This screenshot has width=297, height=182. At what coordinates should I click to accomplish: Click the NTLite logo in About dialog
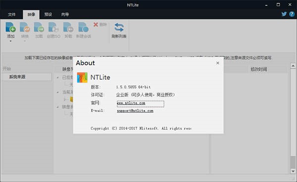click(x=82, y=77)
